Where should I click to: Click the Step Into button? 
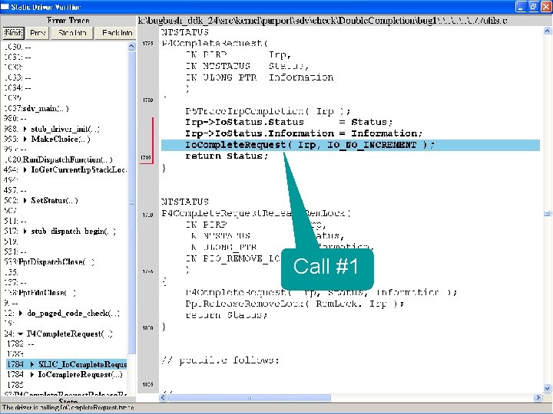click(x=72, y=33)
